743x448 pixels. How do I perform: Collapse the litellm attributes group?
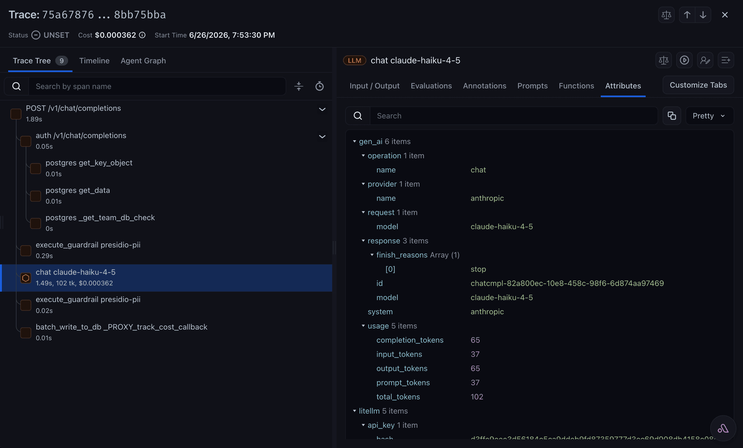(354, 411)
